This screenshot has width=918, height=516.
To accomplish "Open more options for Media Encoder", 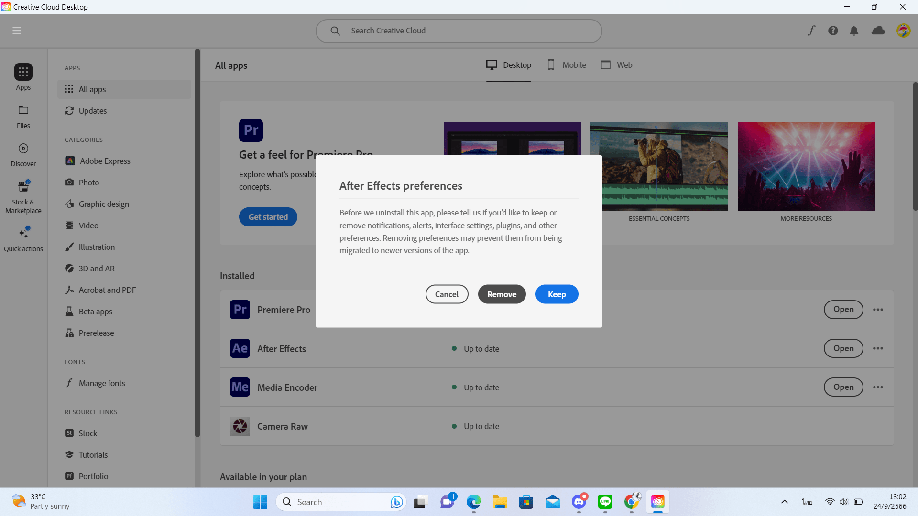I will pyautogui.click(x=879, y=387).
